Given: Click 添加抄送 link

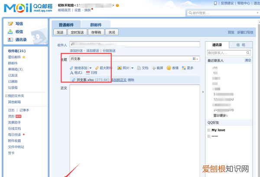Looking at the screenshot, I should [76, 51].
